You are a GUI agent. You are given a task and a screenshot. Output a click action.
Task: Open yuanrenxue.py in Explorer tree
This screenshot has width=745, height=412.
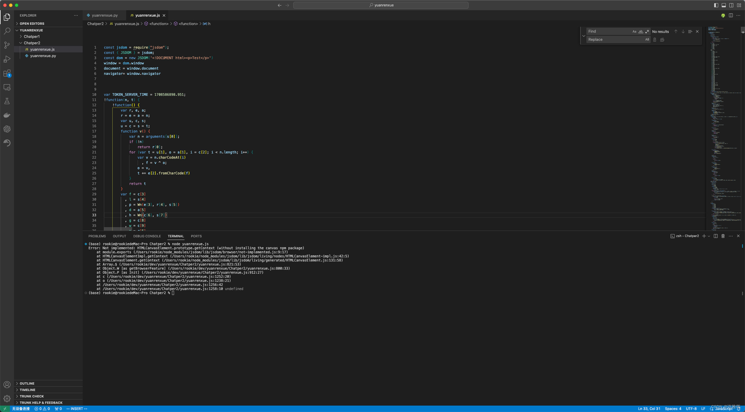click(x=48, y=56)
